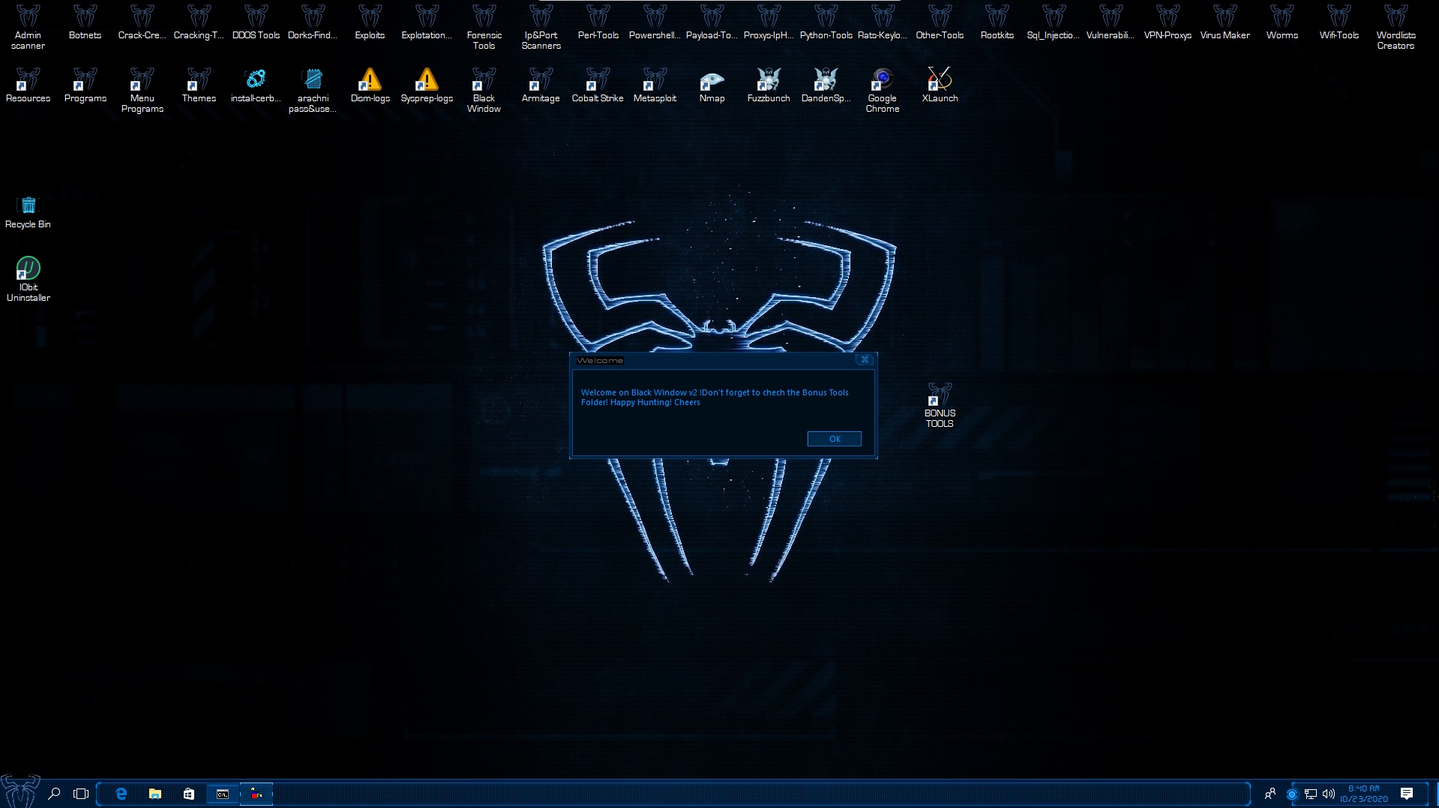Open the Sql_Injectio... desktop icon
The image size is (1439, 808).
(x=1054, y=23)
